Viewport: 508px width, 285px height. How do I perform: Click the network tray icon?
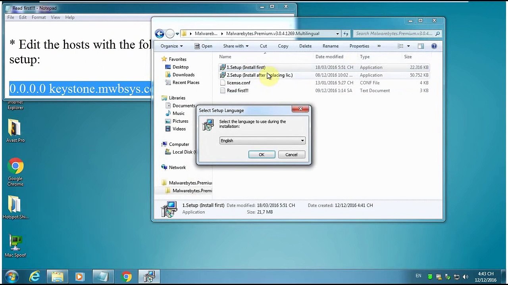click(457, 277)
